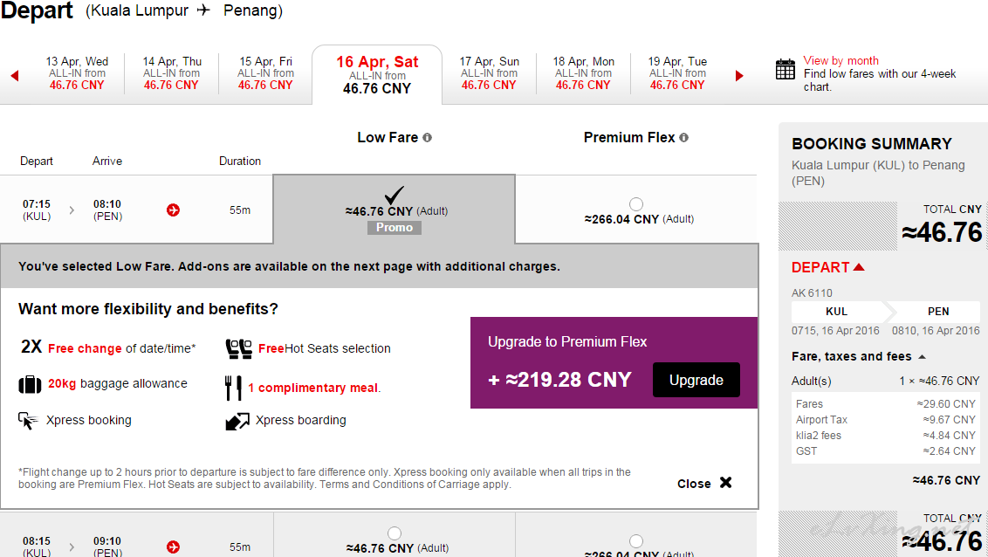
Task: Click the selected Low Fare 46.76 CNY cell
Action: [395, 210]
